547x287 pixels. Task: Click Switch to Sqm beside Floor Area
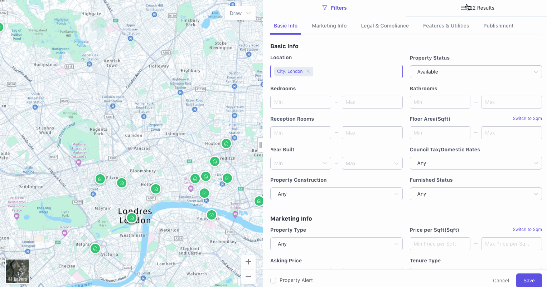point(527,119)
